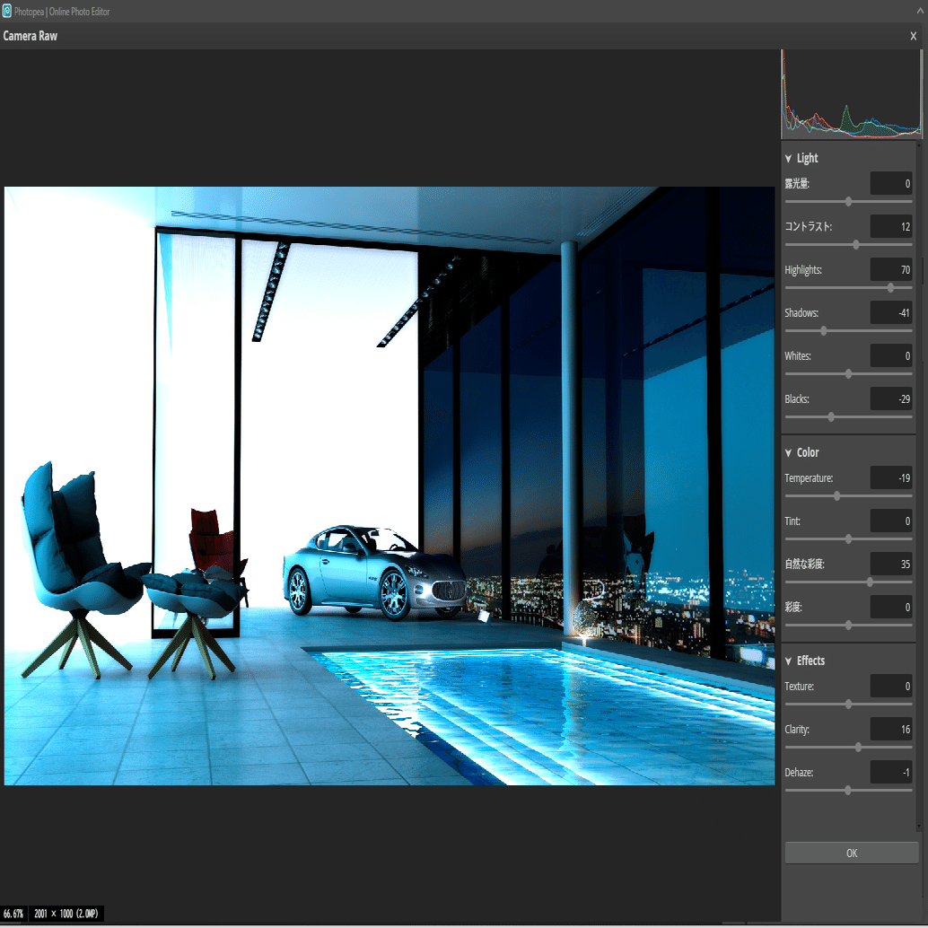Click the Highlights value field showing 70
Viewport: 928px width, 928px height.
click(x=890, y=270)
